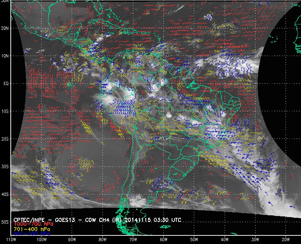Click the 110W longitude label
The height and width of the screenshot is (244, 301).
pos(11,240)
